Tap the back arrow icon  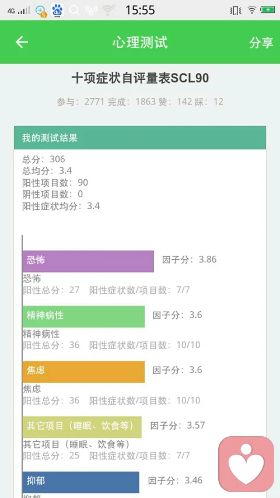pos(22,42)
